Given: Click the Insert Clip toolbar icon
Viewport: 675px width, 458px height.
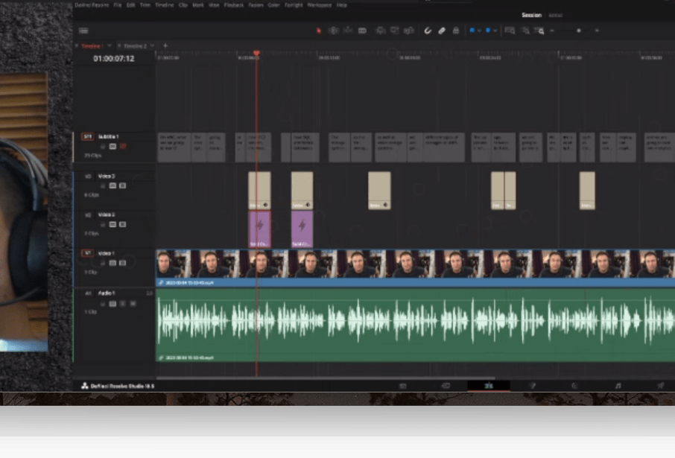Looking at the screenshot, I should coord(381,31).
